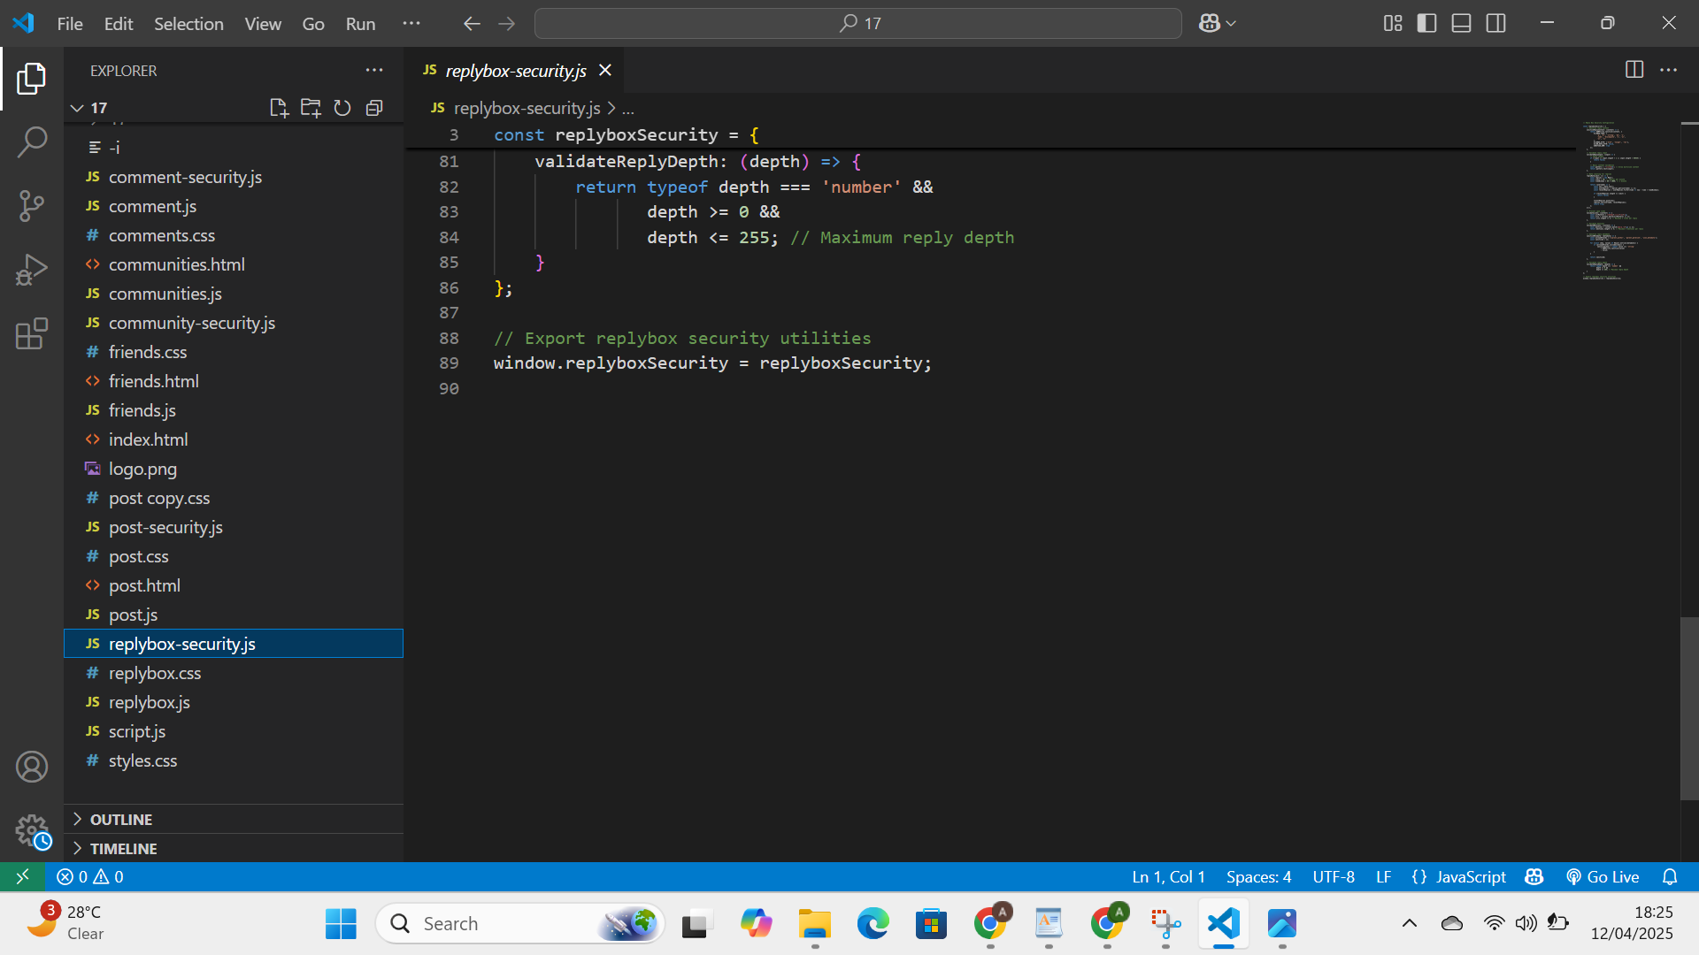This screenshot has width=1699, height=955.
Task: Open Manage gear settings menu
Action: [32, 831]
